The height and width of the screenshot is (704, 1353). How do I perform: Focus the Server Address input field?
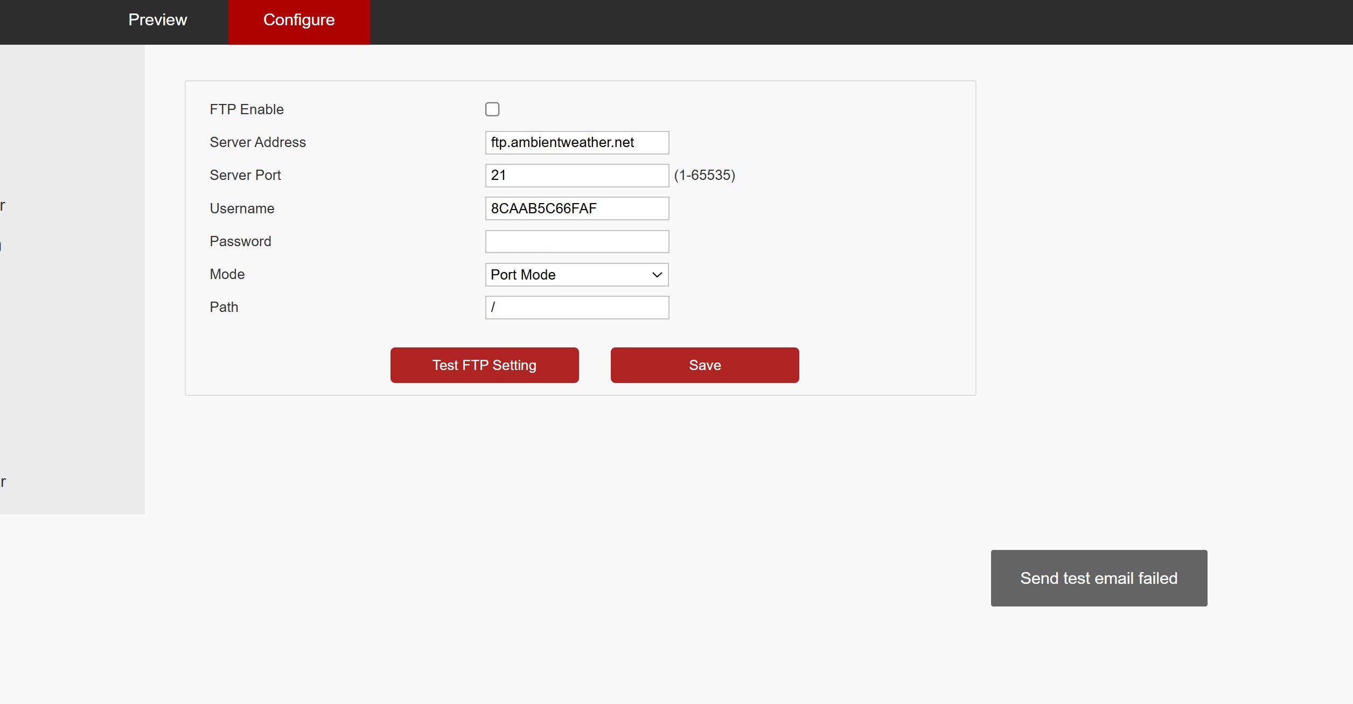576,143
